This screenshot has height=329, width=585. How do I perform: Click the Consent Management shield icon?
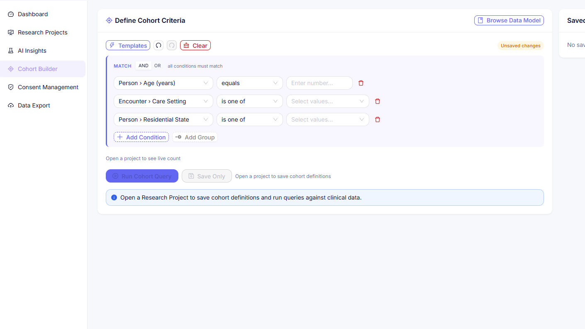[11, 87]
